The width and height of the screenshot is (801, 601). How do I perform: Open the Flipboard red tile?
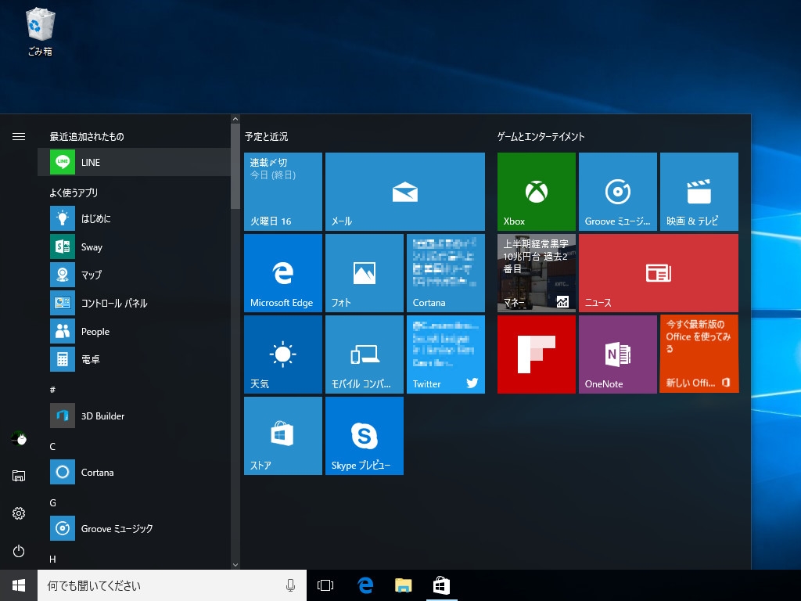(x=536, y=354)
